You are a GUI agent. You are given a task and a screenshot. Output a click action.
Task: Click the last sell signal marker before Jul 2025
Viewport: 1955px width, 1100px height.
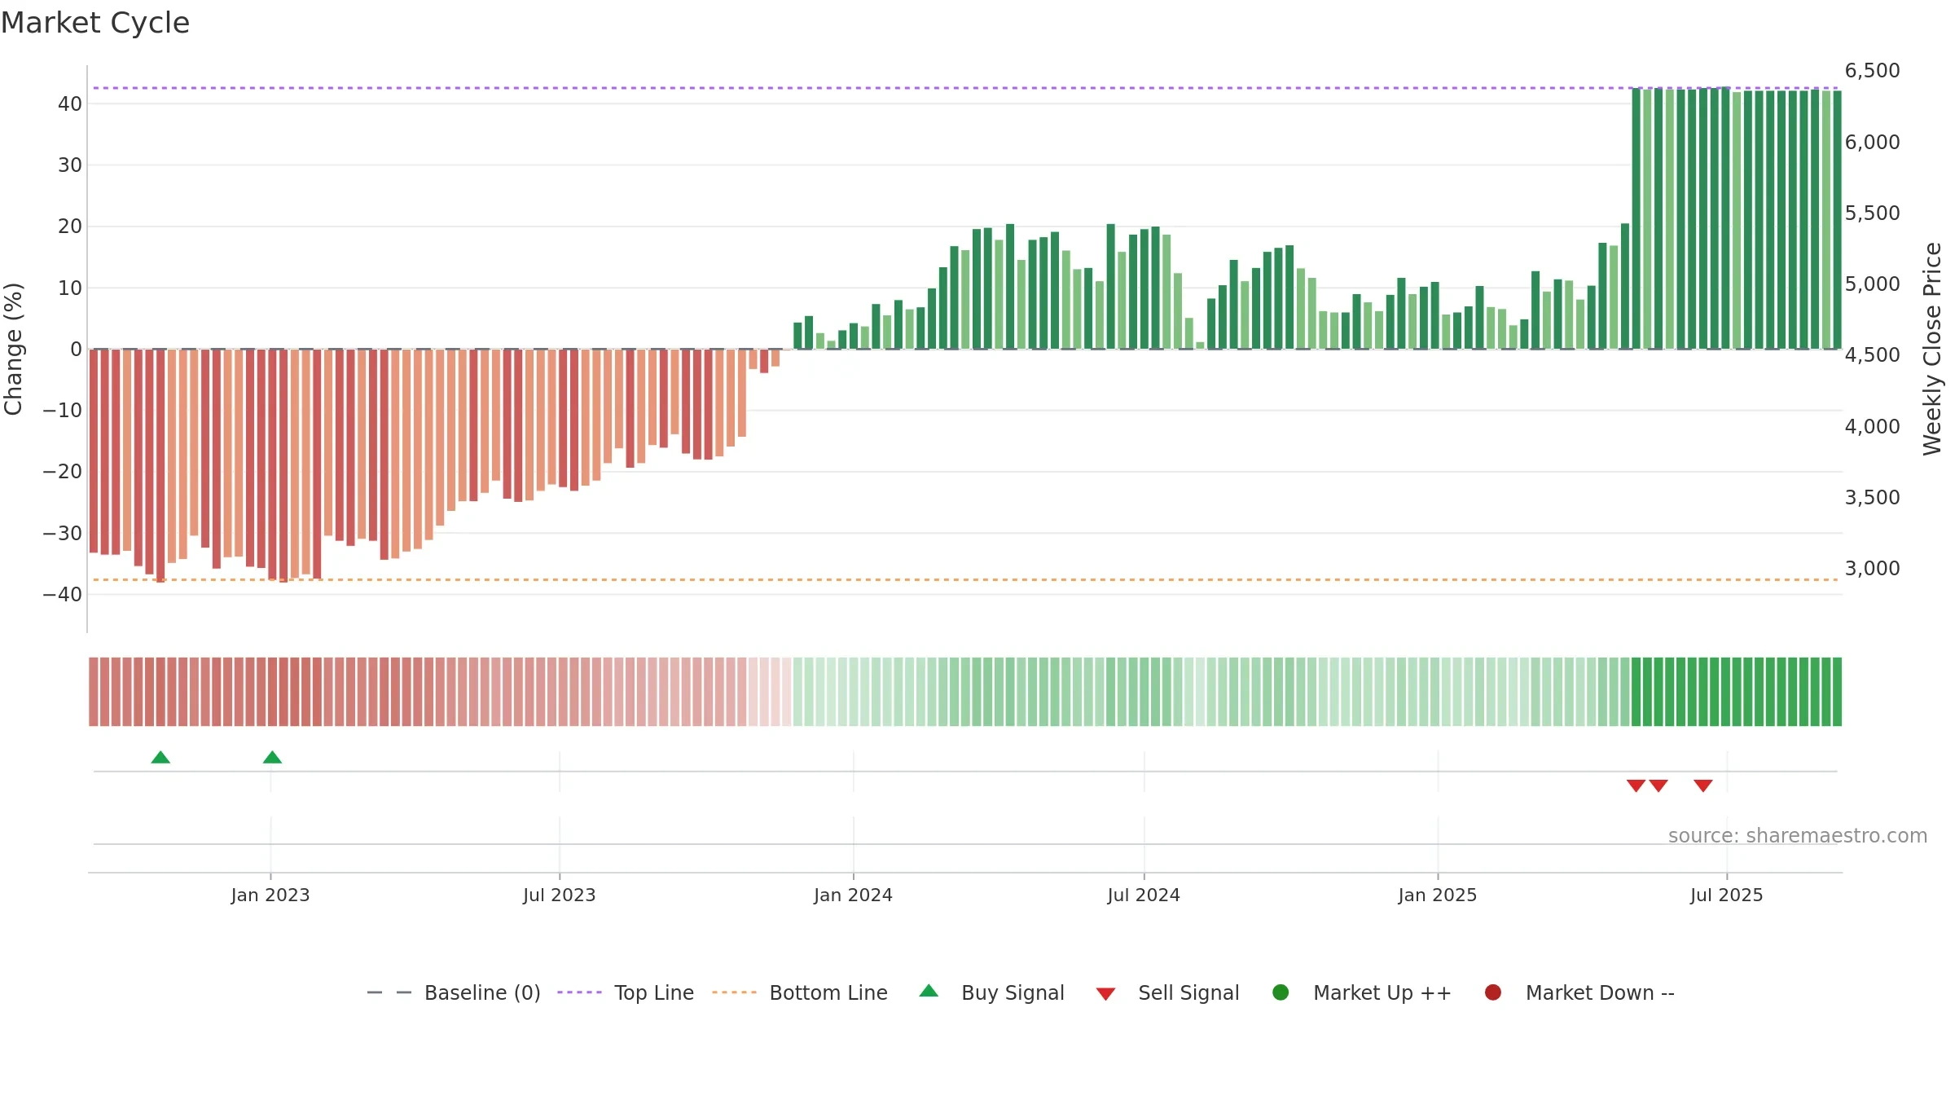pos(1703,785)
